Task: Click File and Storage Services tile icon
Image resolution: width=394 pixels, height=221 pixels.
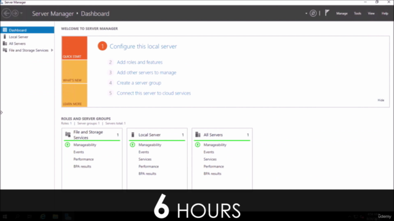Action: pos(68,134)
